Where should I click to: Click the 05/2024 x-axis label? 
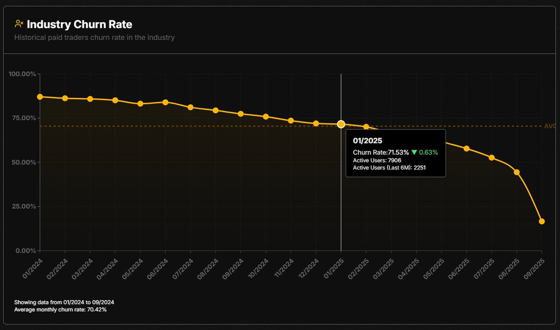133,268
